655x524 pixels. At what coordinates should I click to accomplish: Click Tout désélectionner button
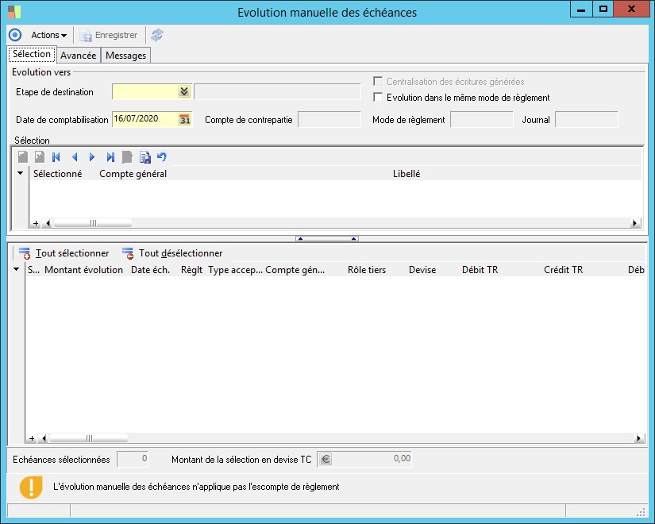(172, 253)
